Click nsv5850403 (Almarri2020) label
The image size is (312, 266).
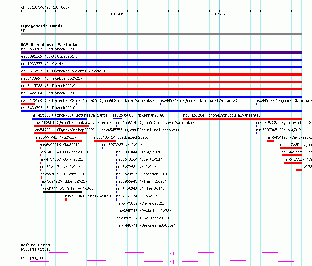pyautogui.click(x=68, y=189)
